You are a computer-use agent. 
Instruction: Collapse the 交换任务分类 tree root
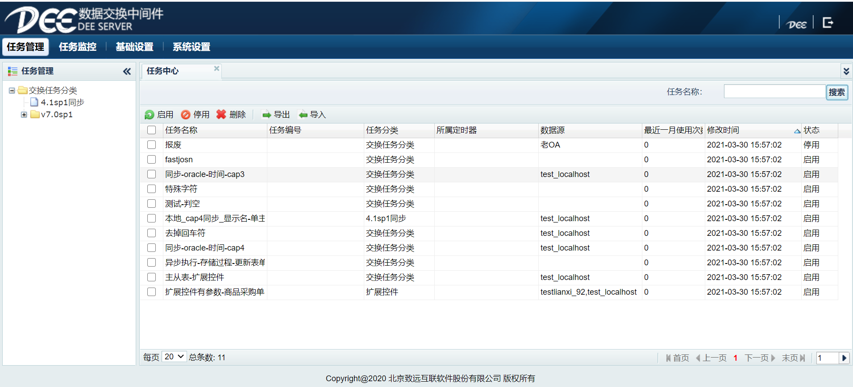12,91
